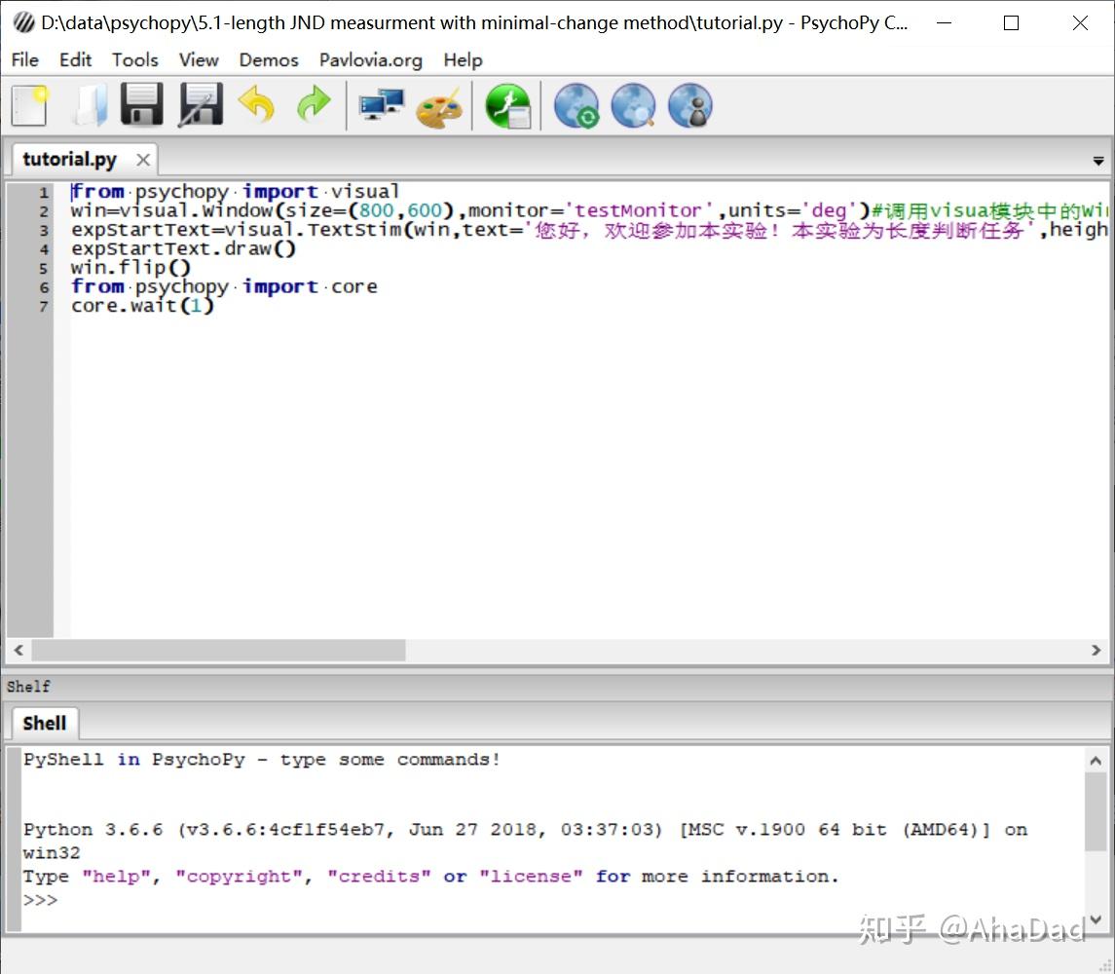This screenshot has height=974, width=1115.
Task: Open the Pavlovia.org menu
Action: [371, 60]
